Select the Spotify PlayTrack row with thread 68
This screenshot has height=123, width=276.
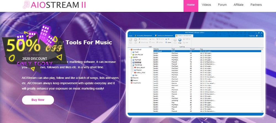click(207, 53)
